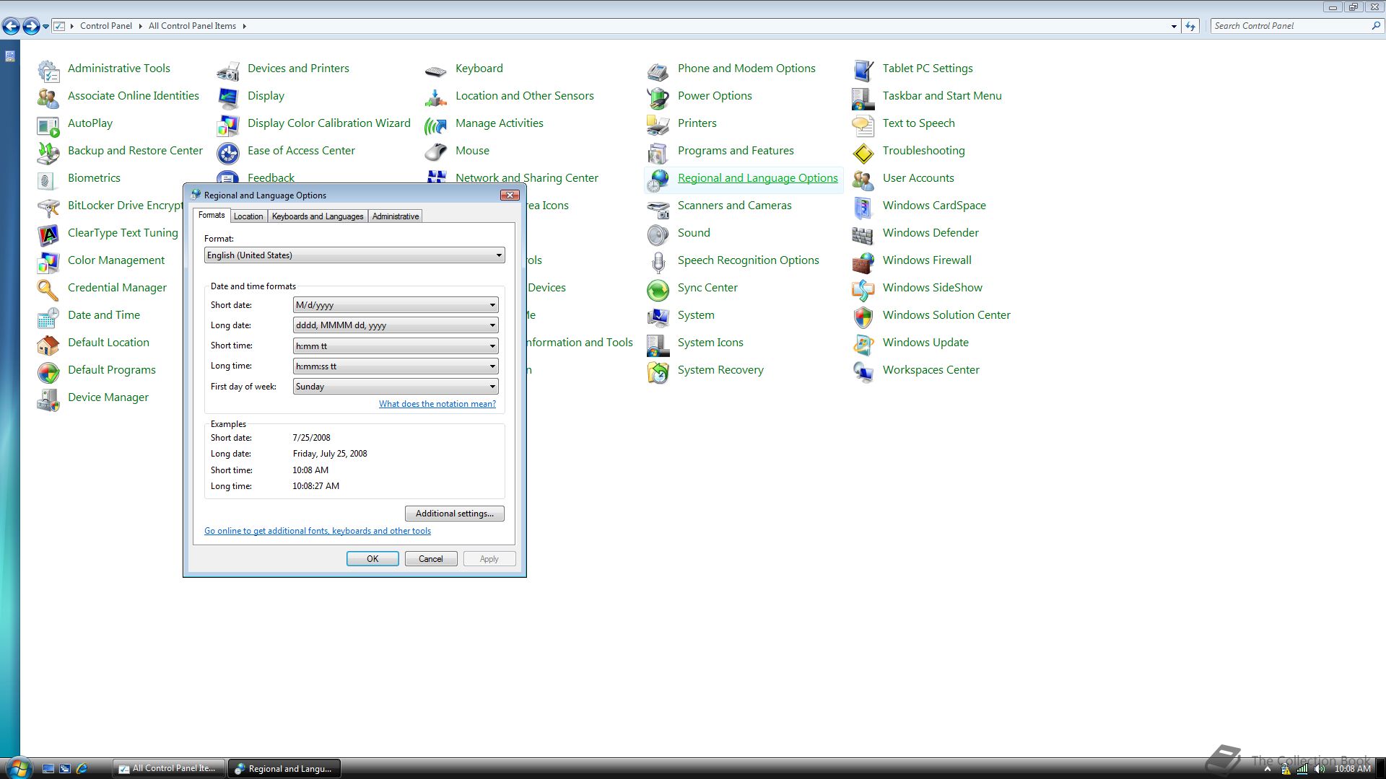The width and height of the screenshot is (1386, 779).
Task: Open the Power Options icon
Action: click(658, 97)
